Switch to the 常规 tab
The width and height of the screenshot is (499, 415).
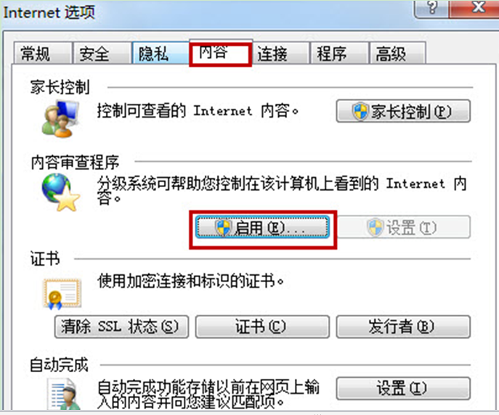click(42, 53)
